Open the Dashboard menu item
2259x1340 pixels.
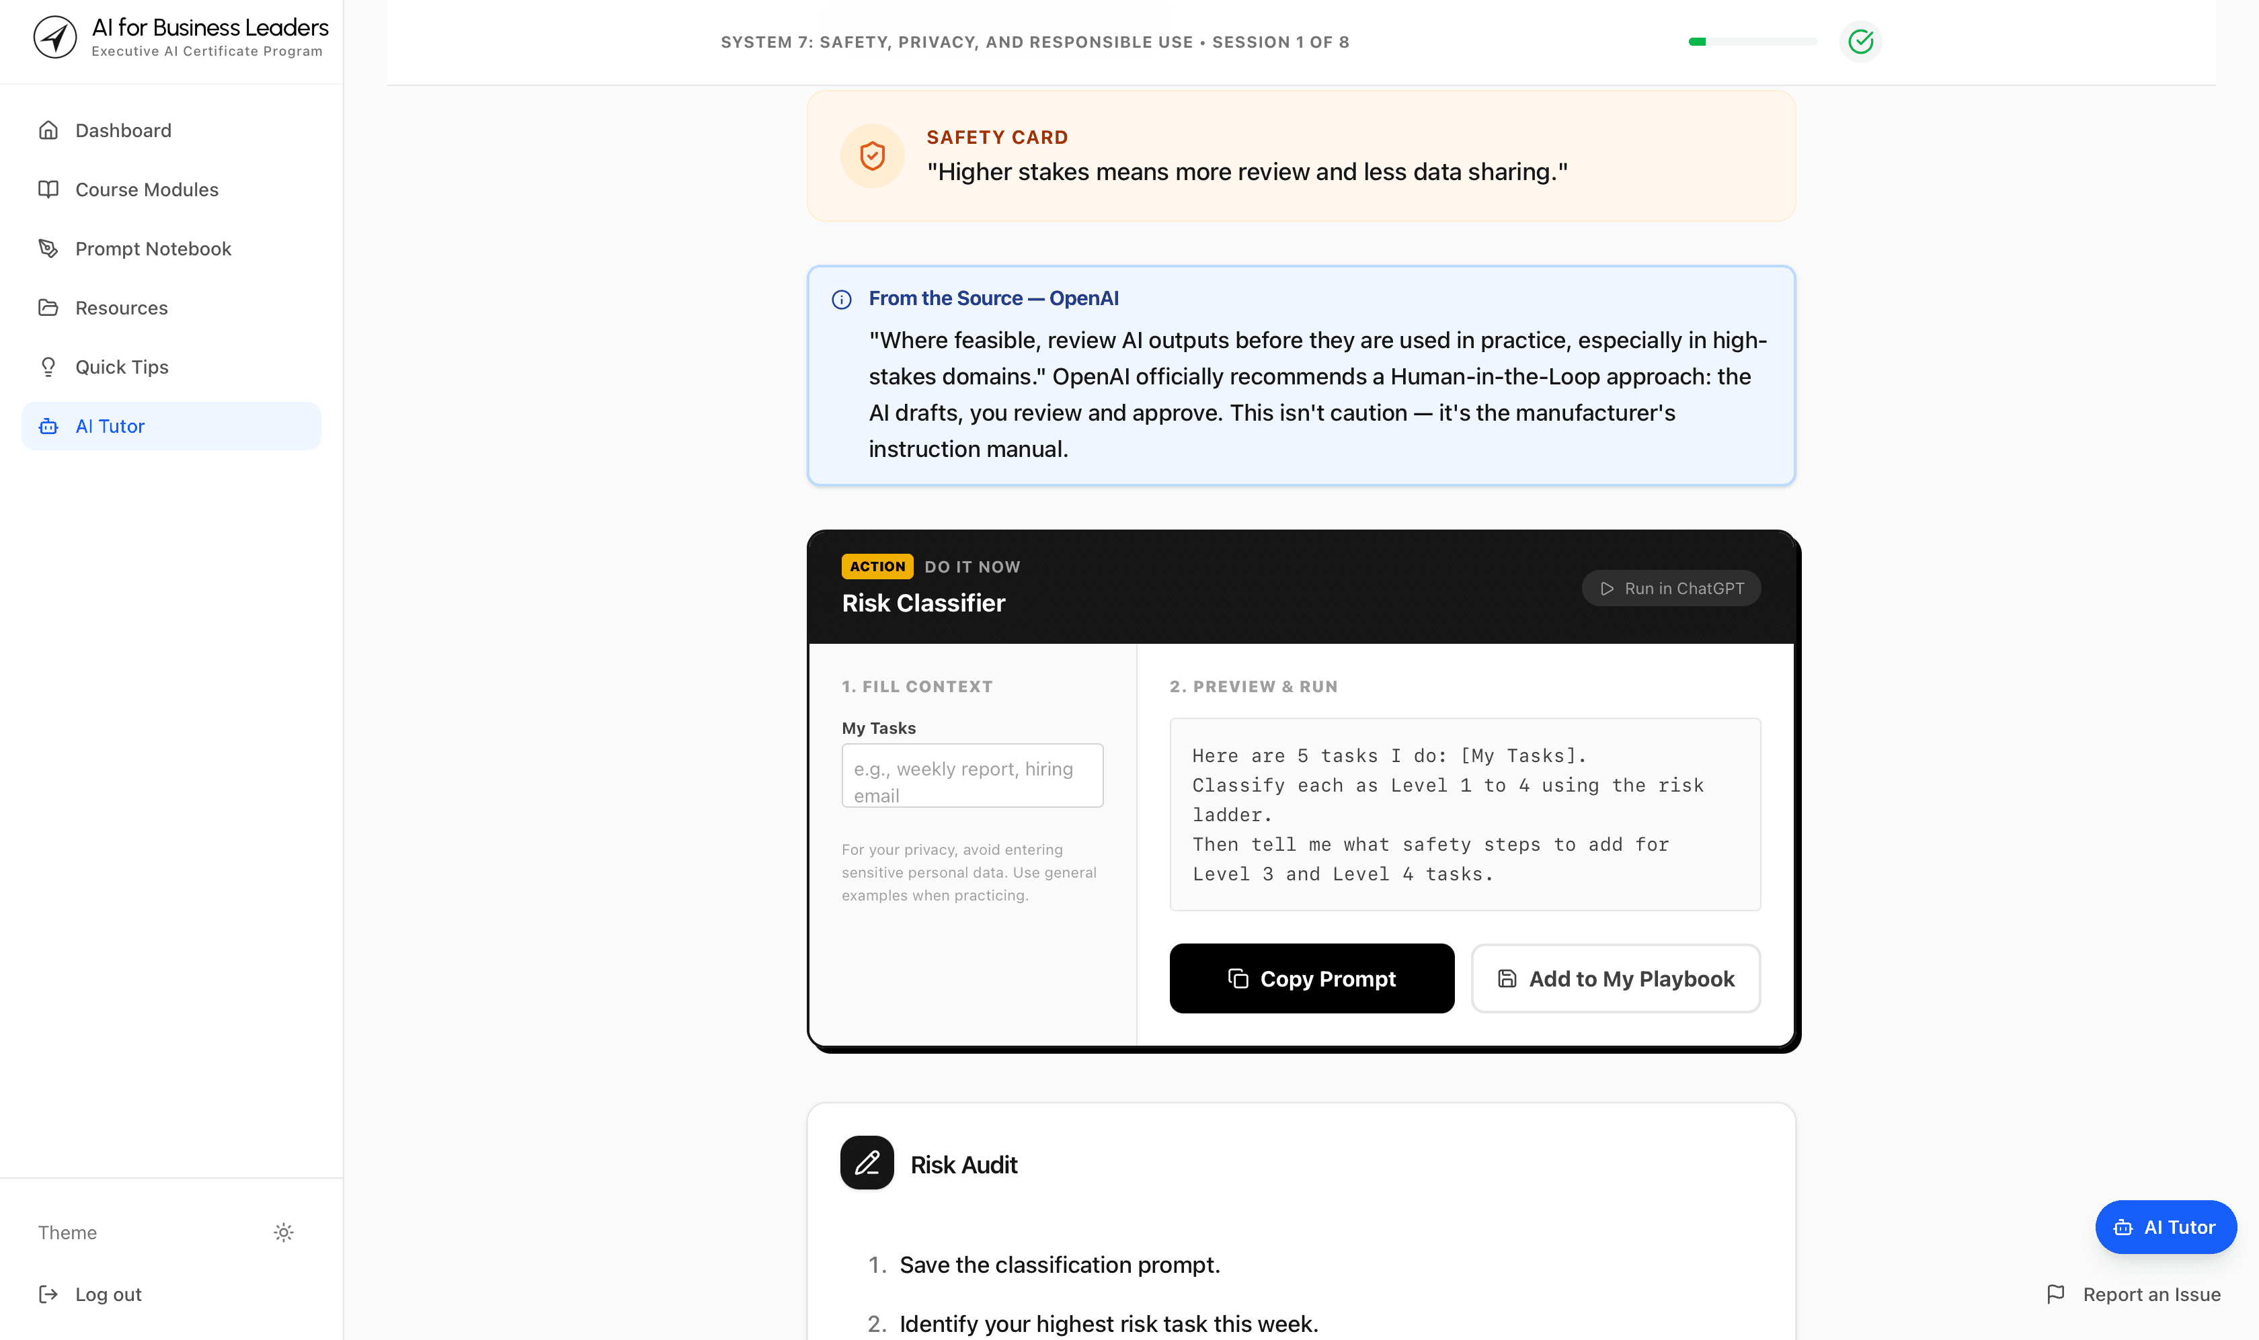[124, 131]
